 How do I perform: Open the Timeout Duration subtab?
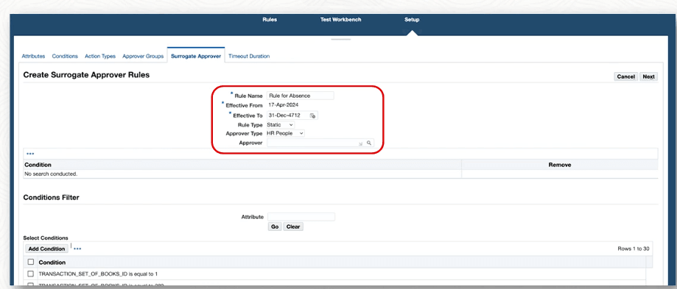[249, 56]
